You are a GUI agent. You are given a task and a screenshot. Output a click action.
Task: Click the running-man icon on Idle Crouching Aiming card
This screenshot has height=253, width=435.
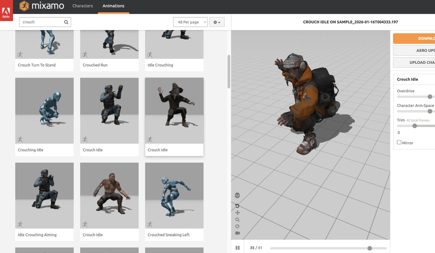click(20, 224)
